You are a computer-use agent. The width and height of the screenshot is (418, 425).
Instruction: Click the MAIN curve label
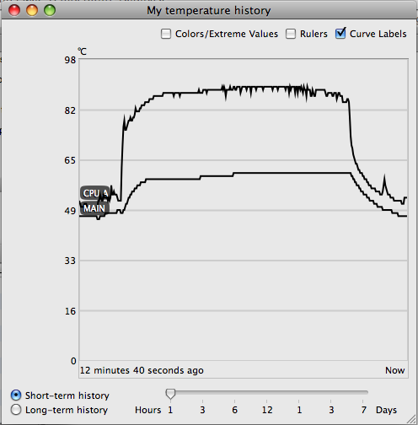[x=94, y=208]
